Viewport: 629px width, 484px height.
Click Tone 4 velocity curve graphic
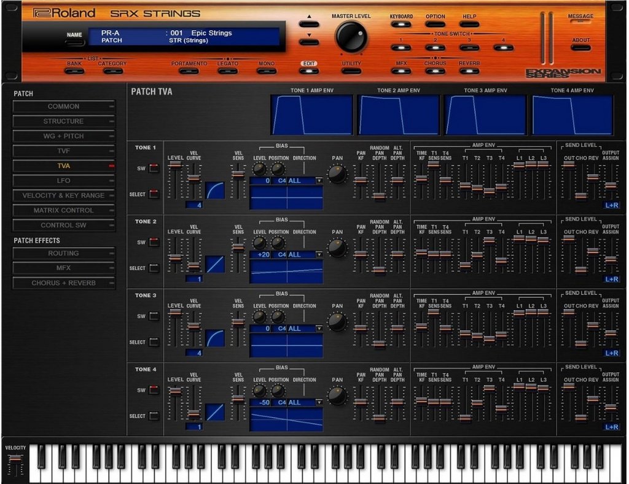point(215,412)
